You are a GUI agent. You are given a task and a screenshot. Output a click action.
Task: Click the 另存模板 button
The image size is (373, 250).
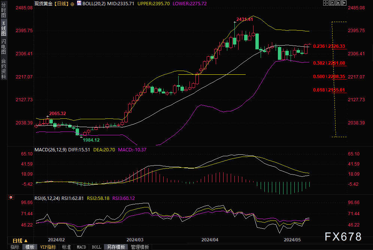click(116, 247)
